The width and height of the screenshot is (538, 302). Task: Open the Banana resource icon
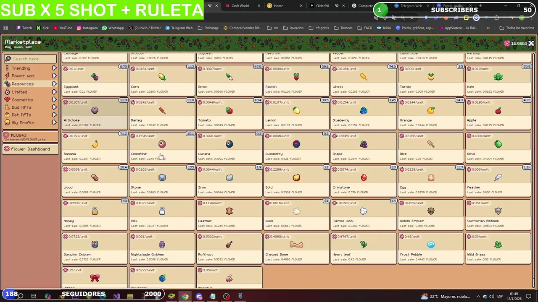click(x=95, y=144)
